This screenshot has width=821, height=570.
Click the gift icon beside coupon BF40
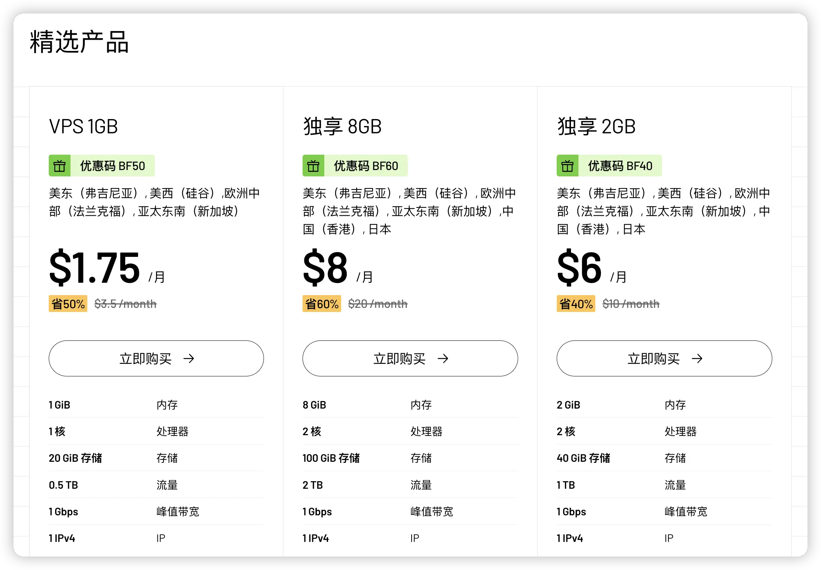point(568,166)
